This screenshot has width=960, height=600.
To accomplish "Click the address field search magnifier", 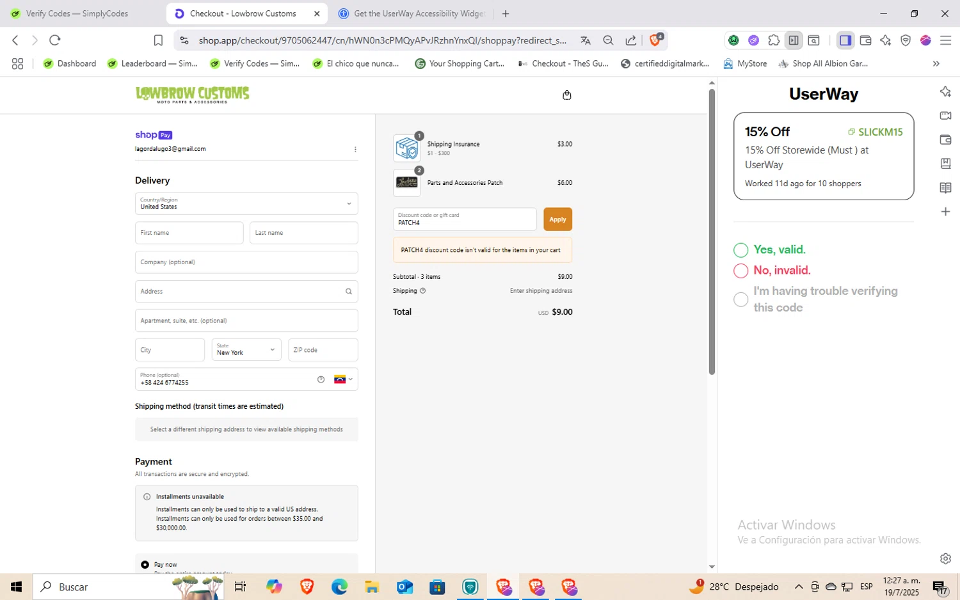I will tap(349, 291).
